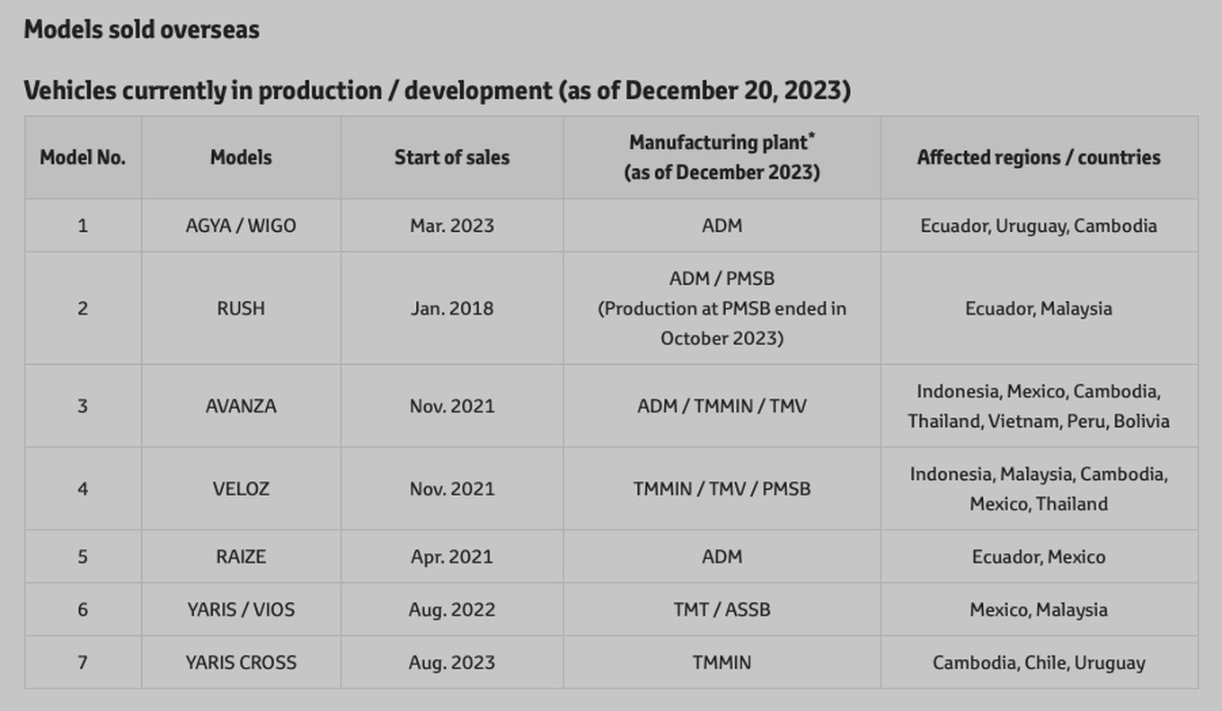Click the 'Mar. 2023' sales date cell
The height and width of the screenshot is (711, 1222).
(452, 226)
